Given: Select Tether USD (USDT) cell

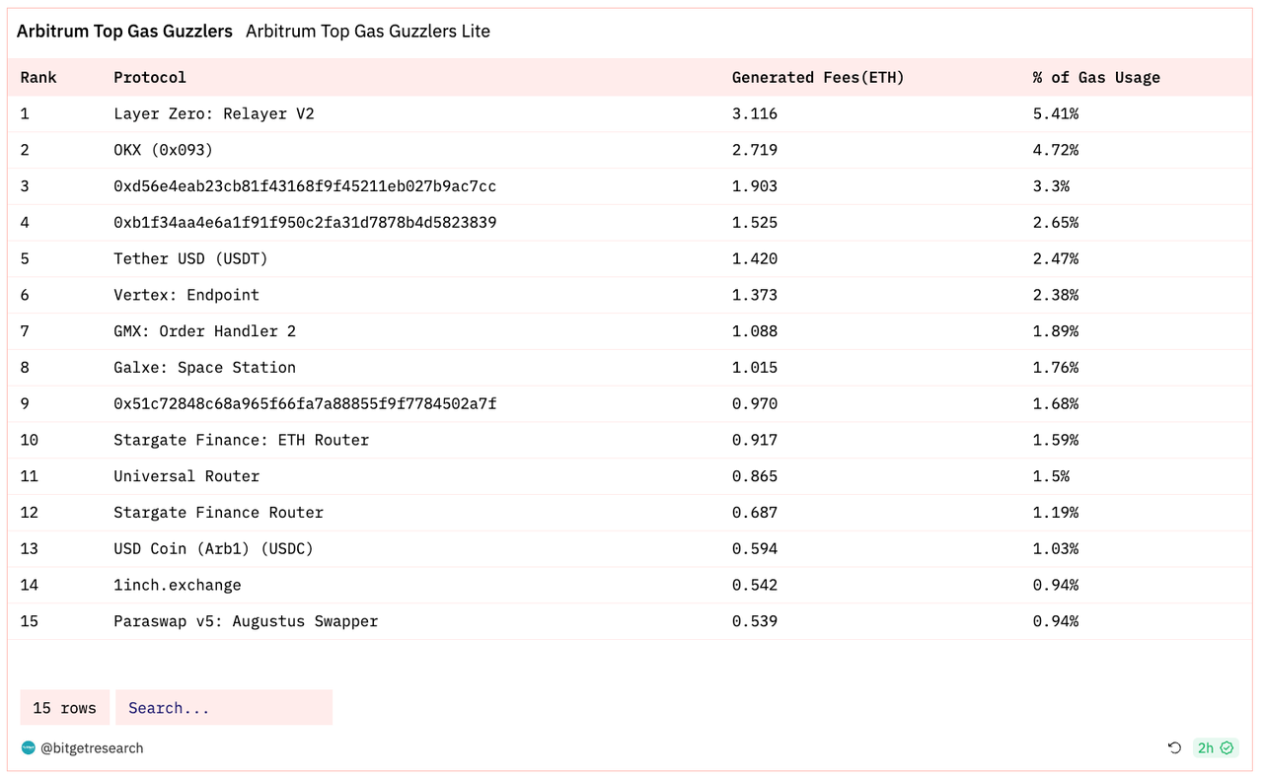Looking at the screenshot, I should click(190, 258).
